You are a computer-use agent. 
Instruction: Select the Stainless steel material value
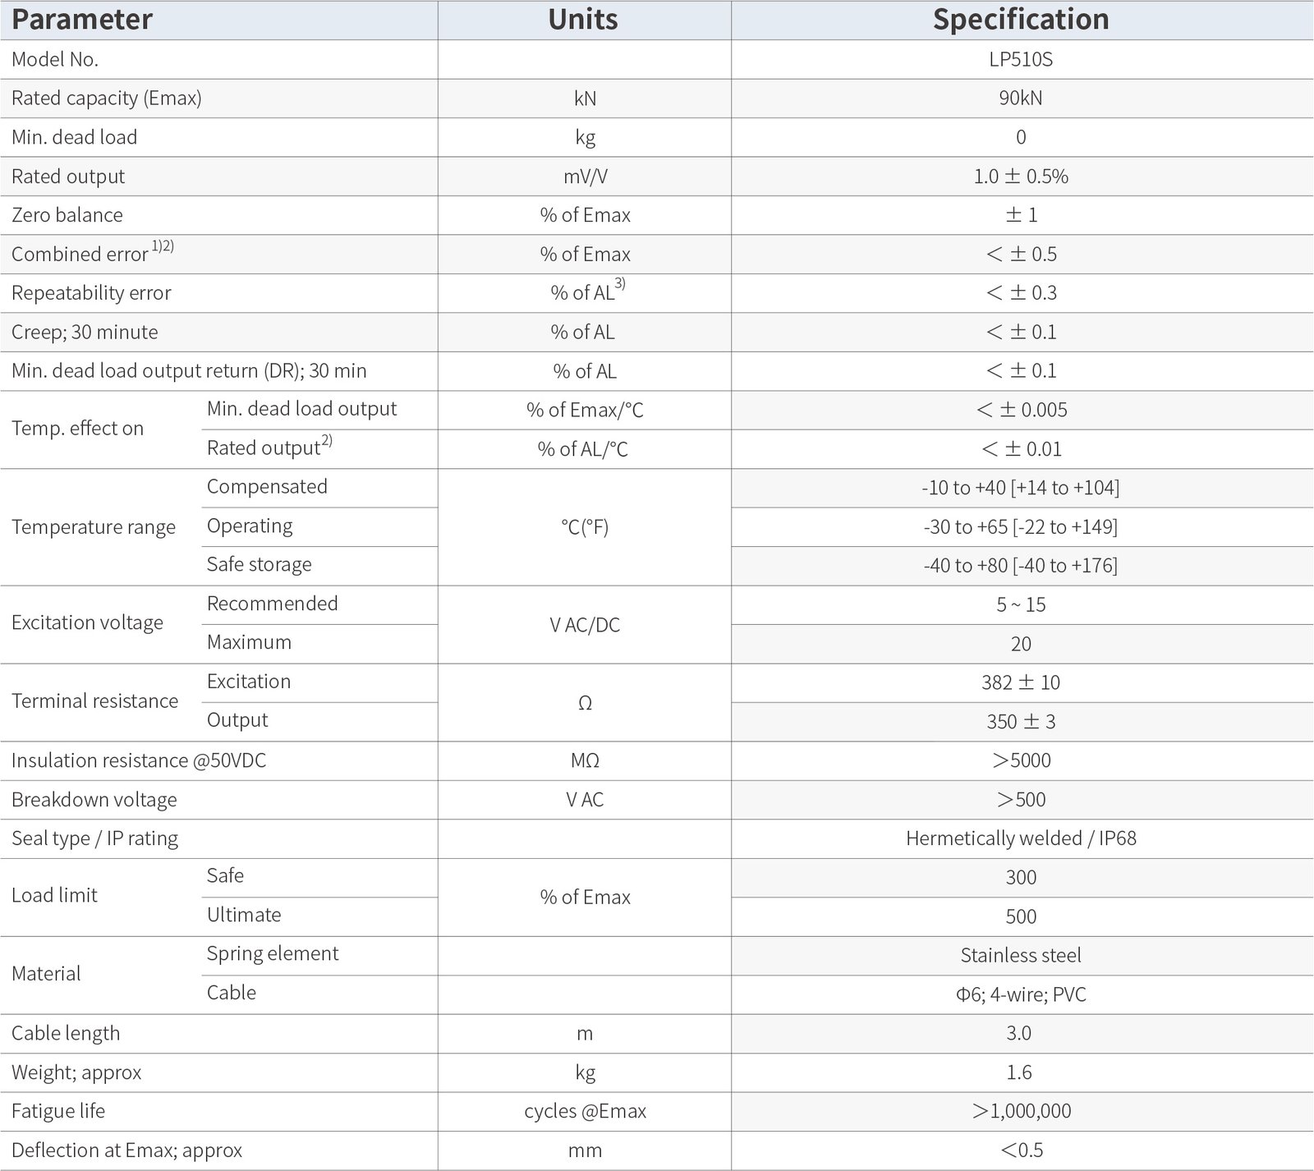click(x=1021, y=955)
